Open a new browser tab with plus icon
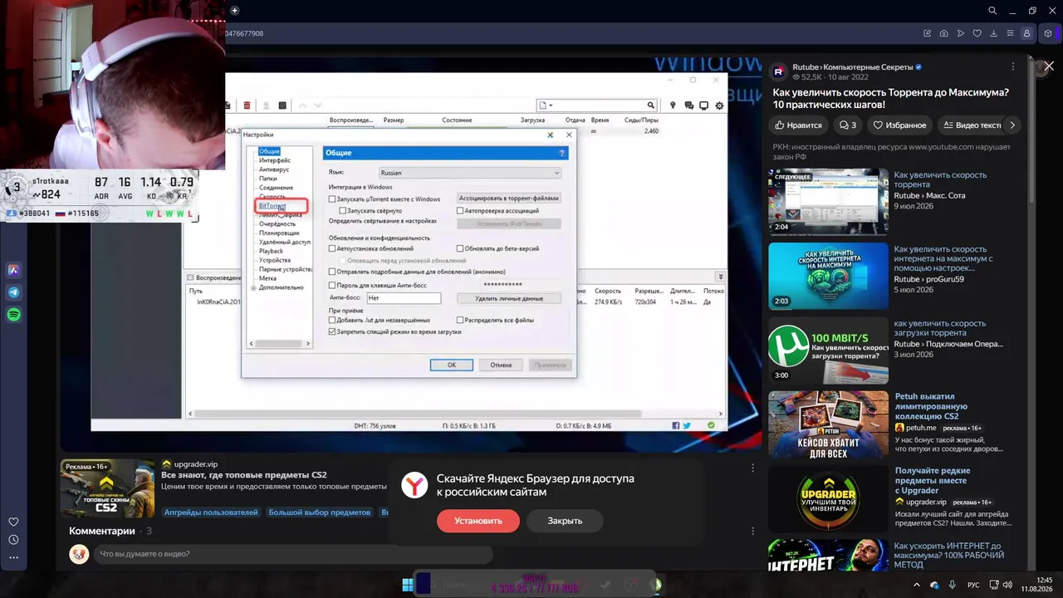1063x598 pixels. [x=235, y=11]
